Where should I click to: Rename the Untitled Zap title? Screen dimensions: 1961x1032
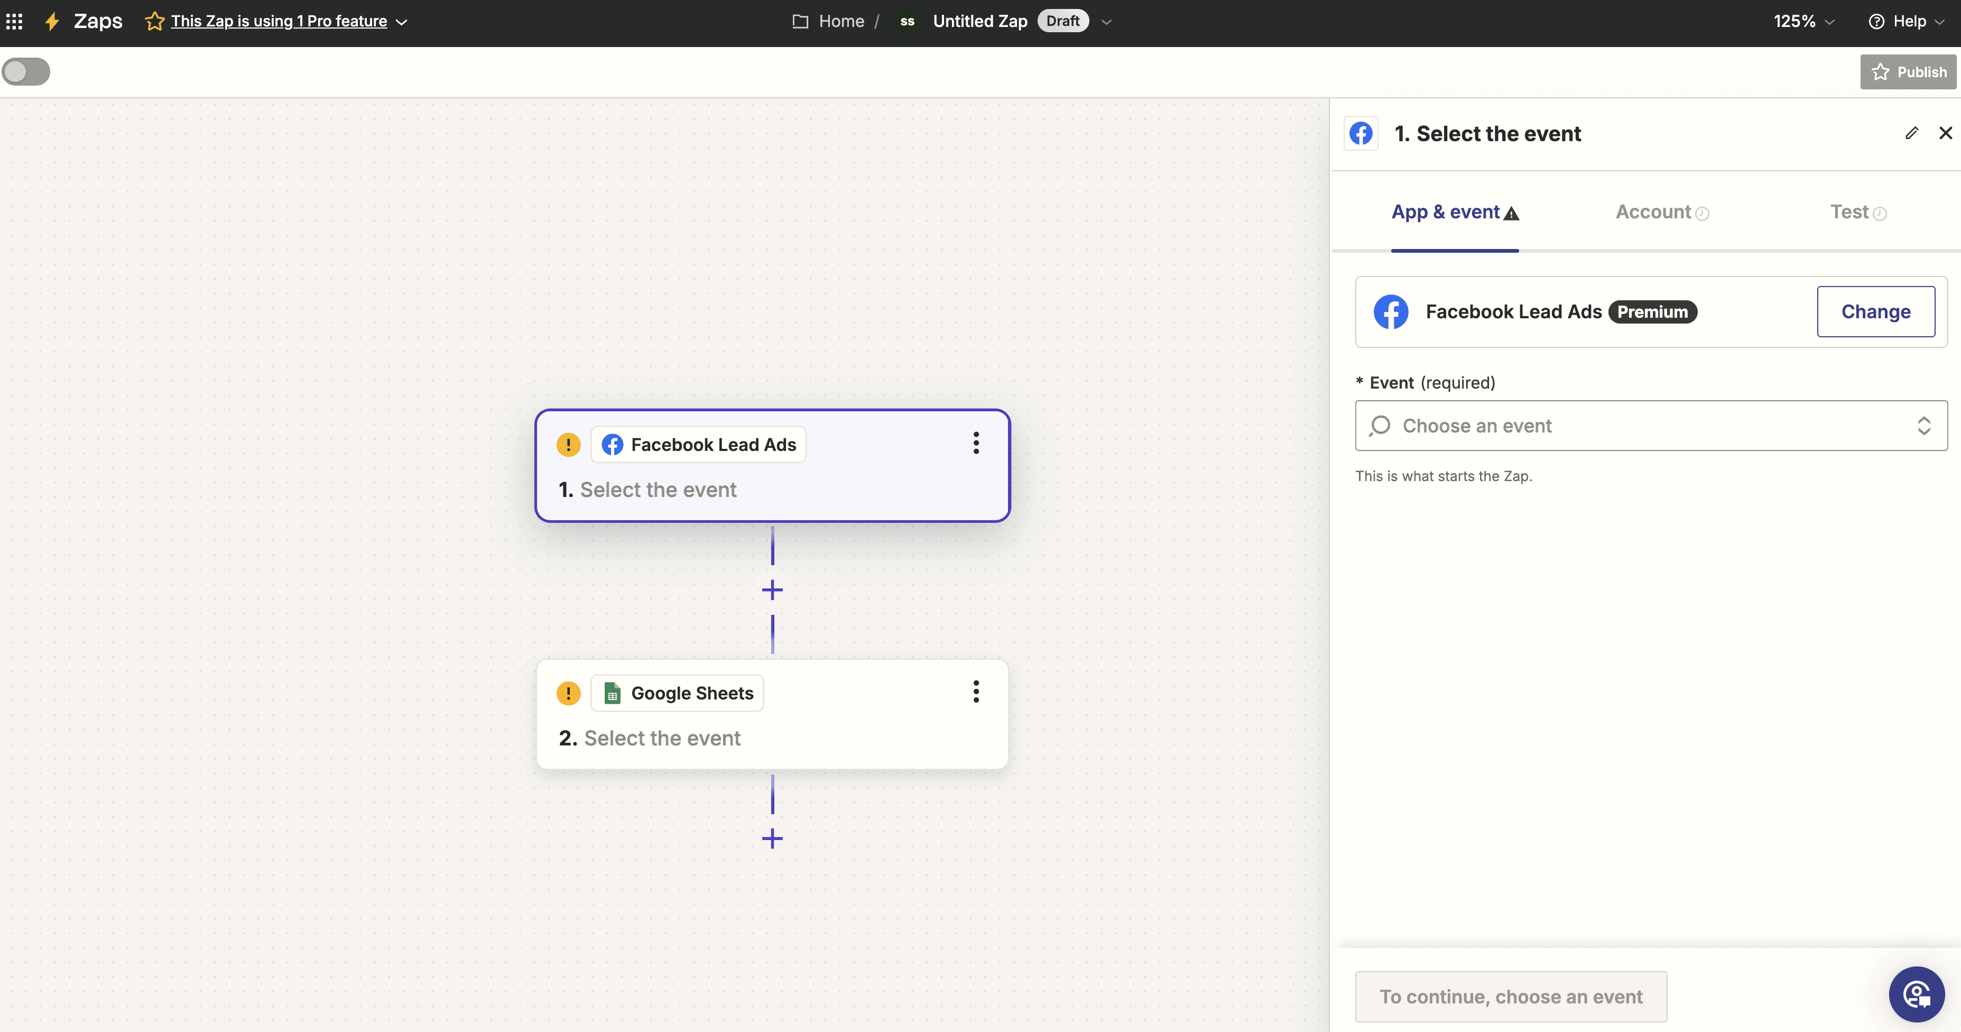[x=980, y=21]
